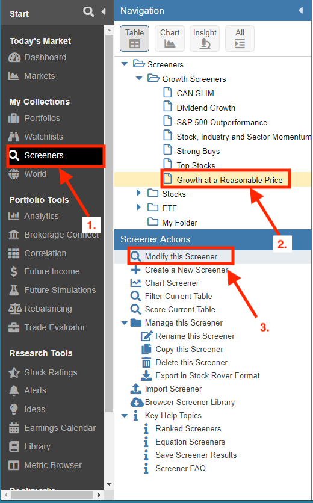This screenshot has height=503, width=313.
Task: Open Rebalancing scales icon
Action: coord(15,309)
